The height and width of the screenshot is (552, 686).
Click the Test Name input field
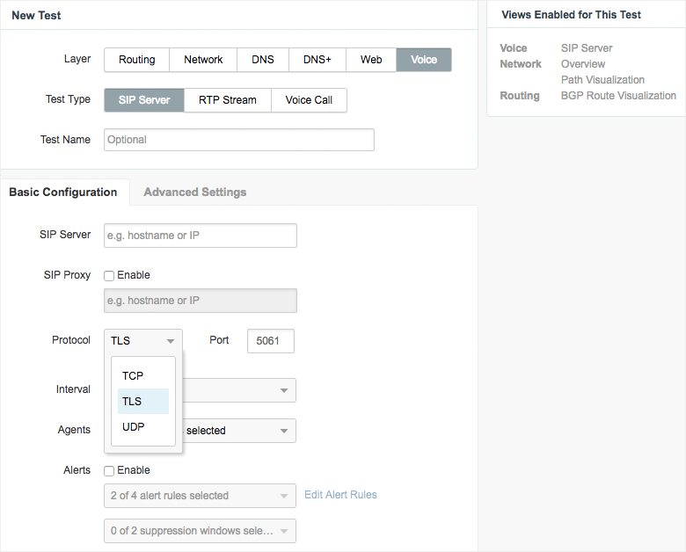(x=239, y=140)
